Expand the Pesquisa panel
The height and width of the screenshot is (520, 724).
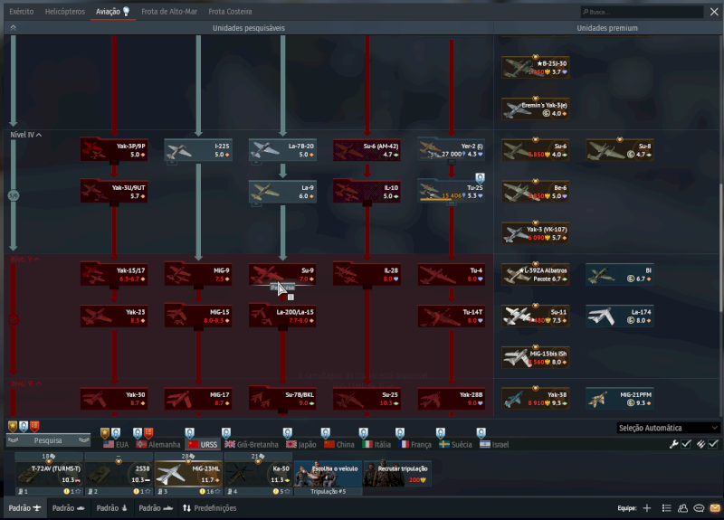coord(48,440)
